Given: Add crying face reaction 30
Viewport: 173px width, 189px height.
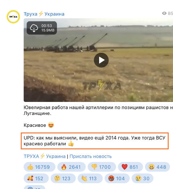Looking at the screenshot, I should tap(142, 179).
